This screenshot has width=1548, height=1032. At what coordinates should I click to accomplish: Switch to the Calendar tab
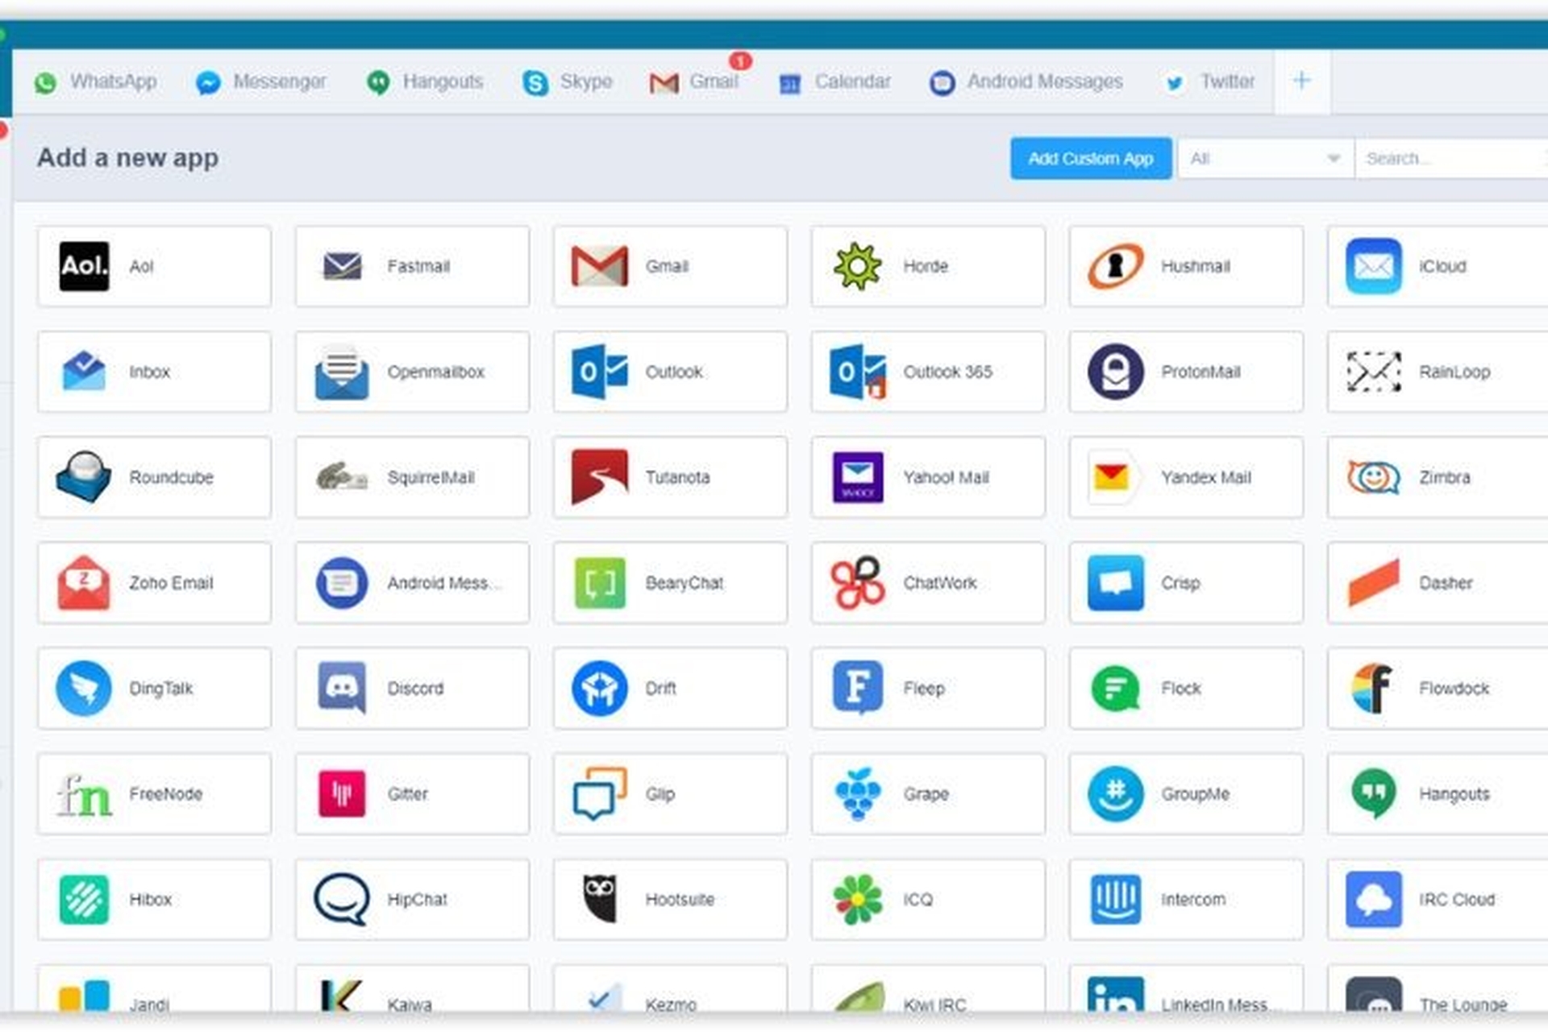[x=834, y=81]
